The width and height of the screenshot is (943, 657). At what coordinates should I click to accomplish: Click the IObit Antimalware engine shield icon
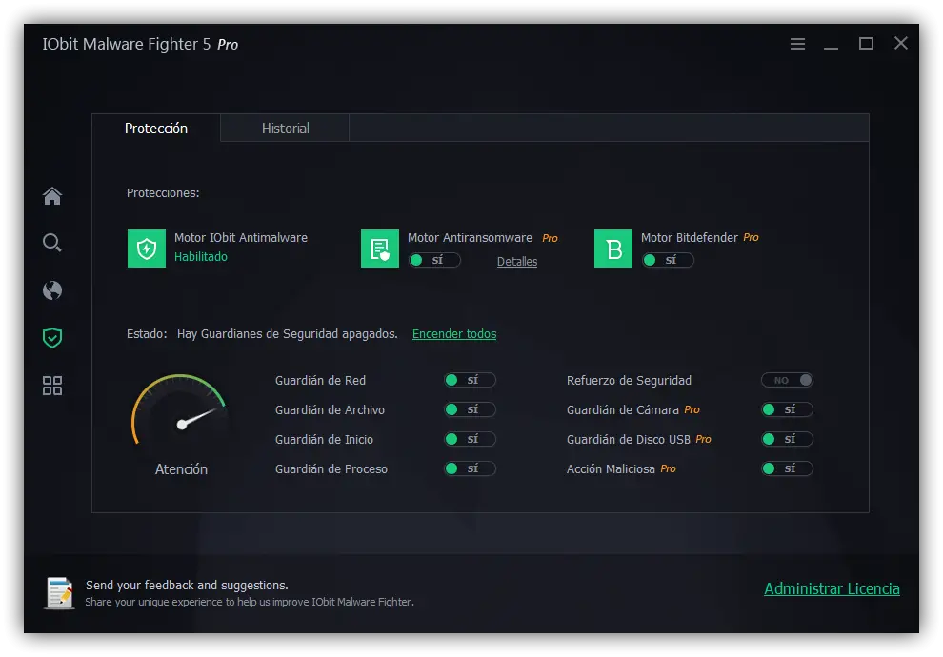147,249
